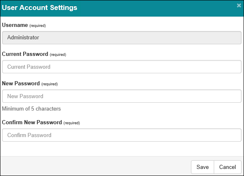Click the (required) note beside New Password
The height and width of the screenshot is (176, 244).
(x=49, y=84)
